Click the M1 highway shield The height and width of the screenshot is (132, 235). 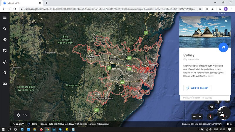146,33
